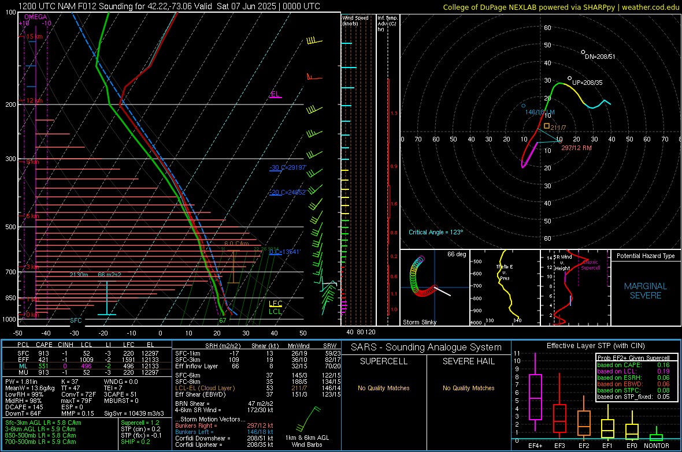Click the DCAPE = 145 value
The width and height of the screenshot is (682, 452).
coord(24,407)
